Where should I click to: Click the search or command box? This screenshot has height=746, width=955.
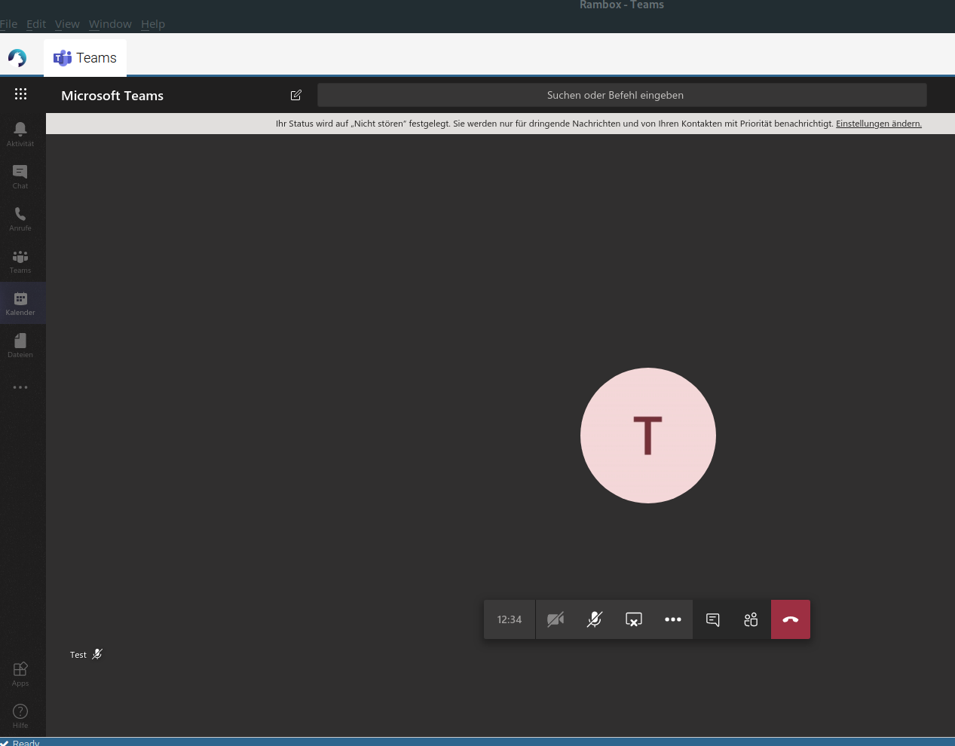[622, 95]
